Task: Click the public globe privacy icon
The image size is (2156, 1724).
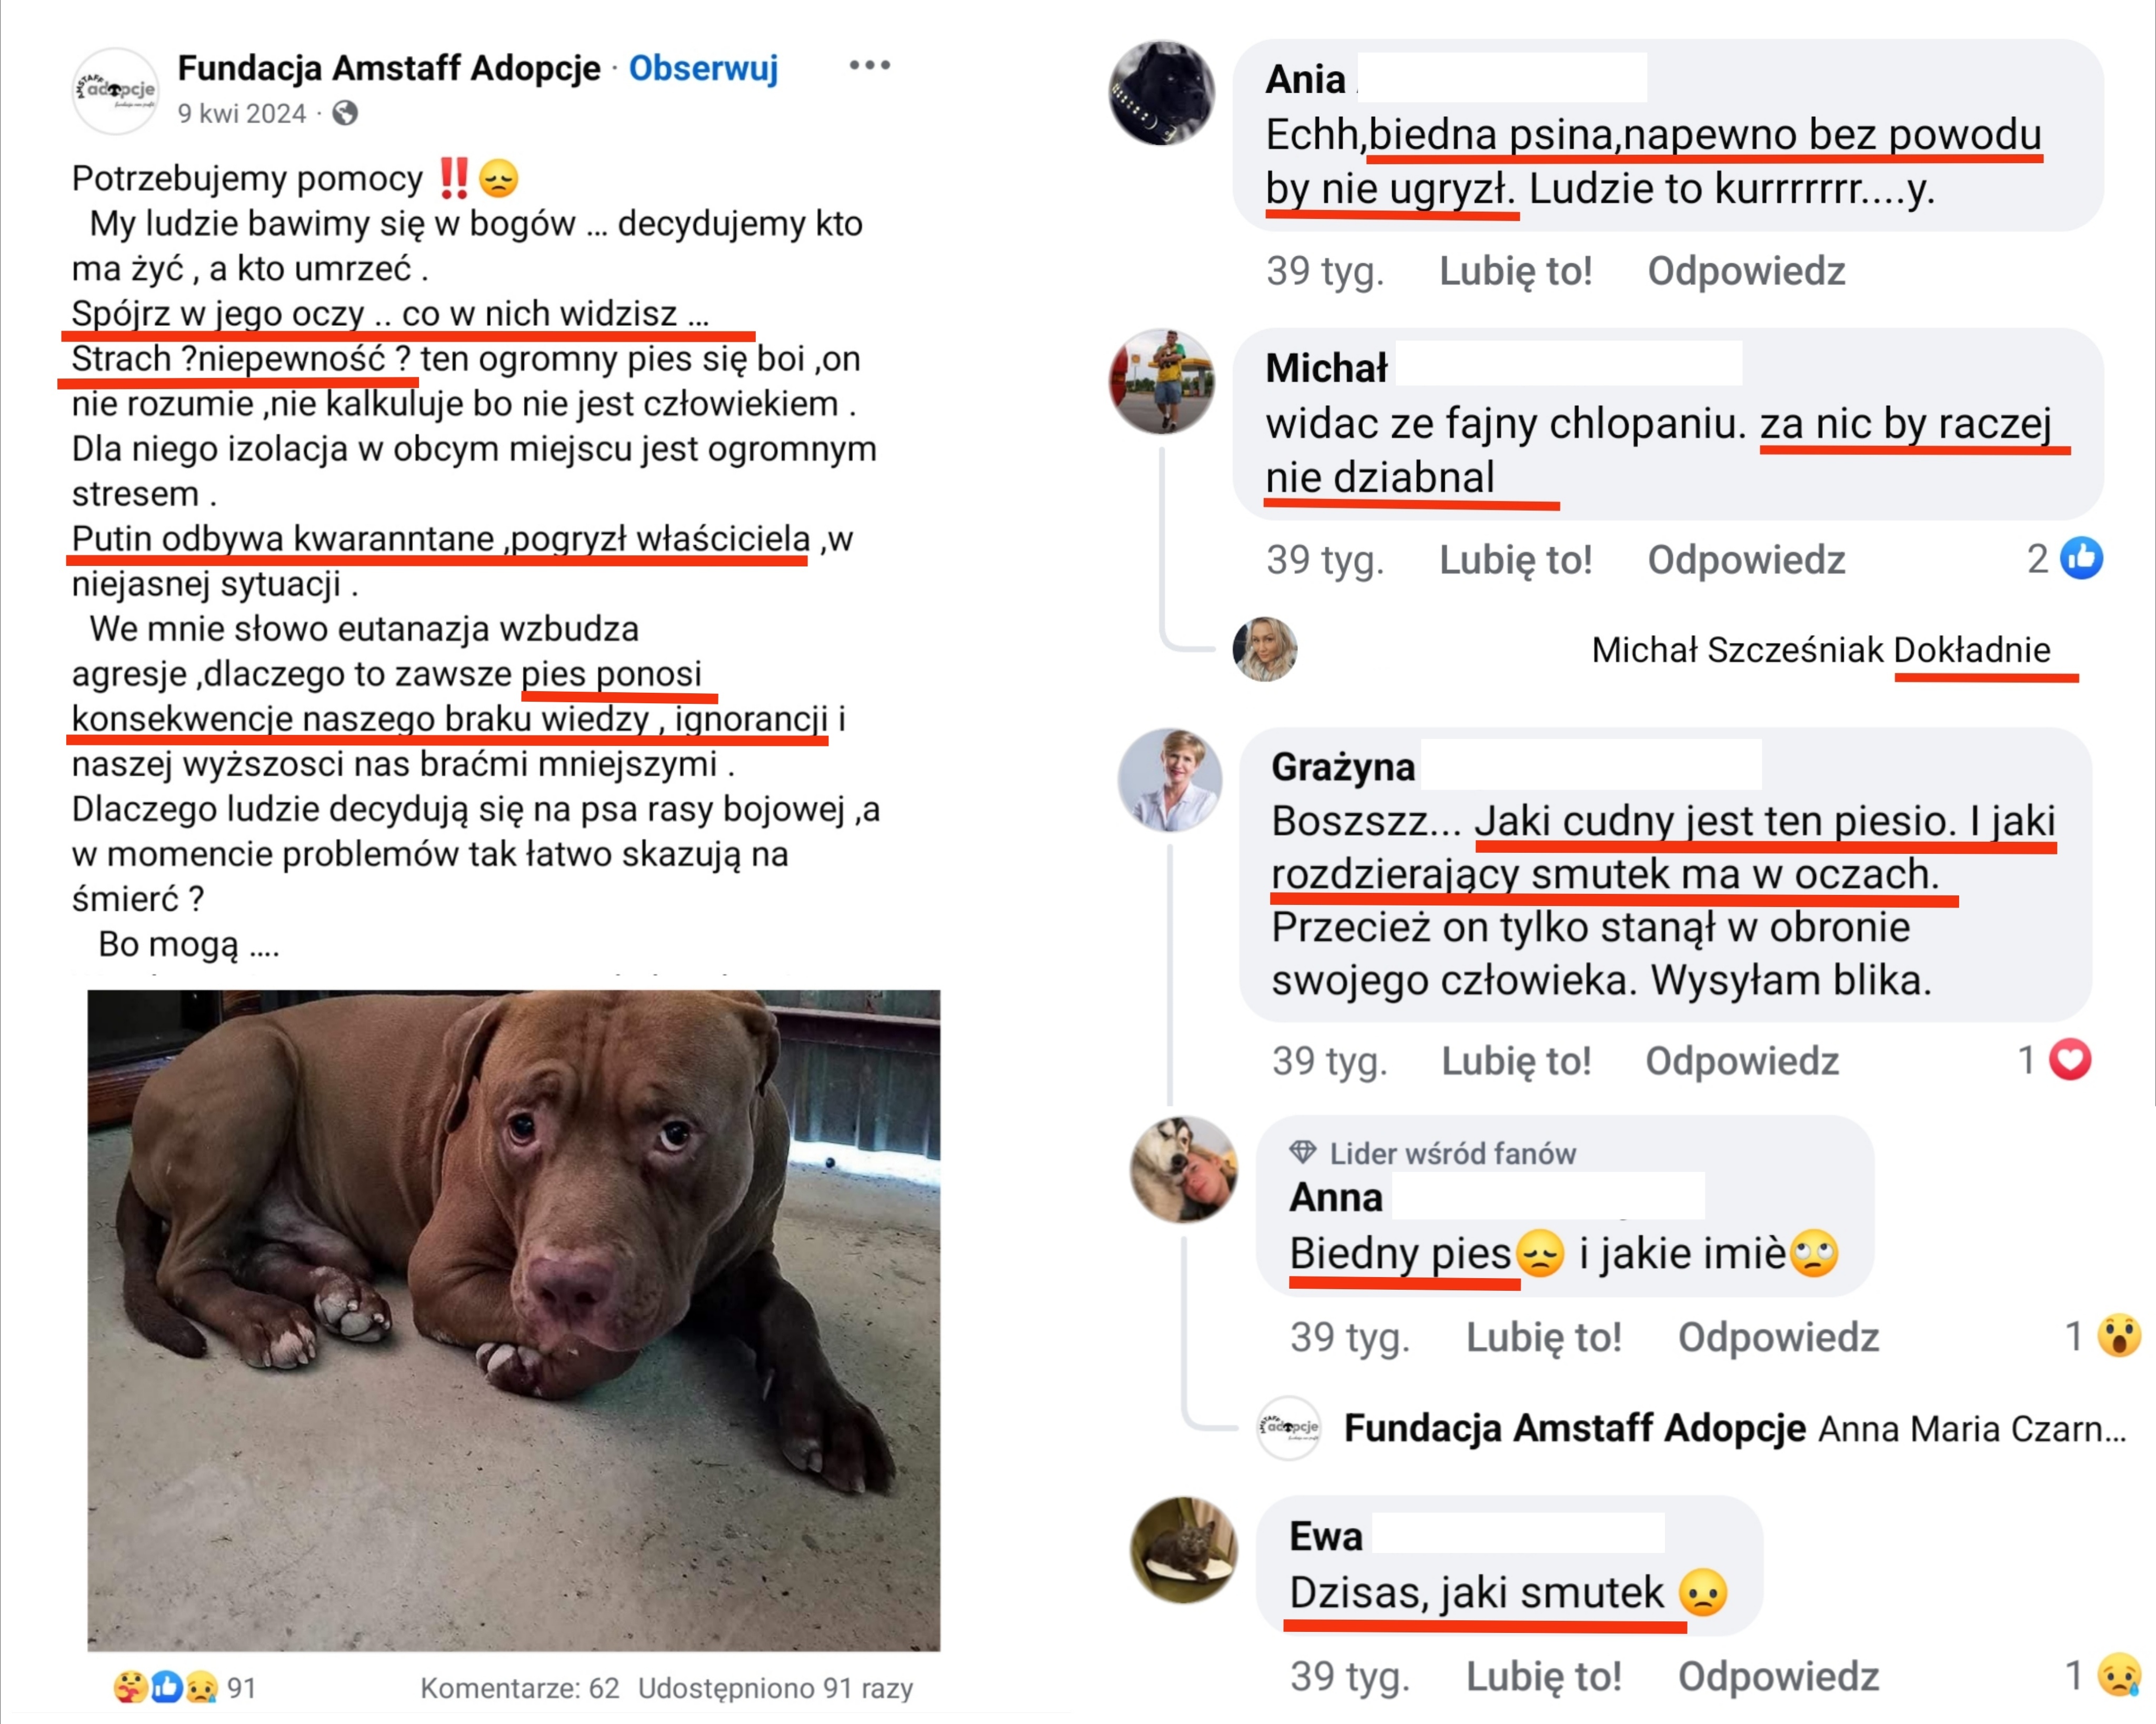Action: [345, 114]
